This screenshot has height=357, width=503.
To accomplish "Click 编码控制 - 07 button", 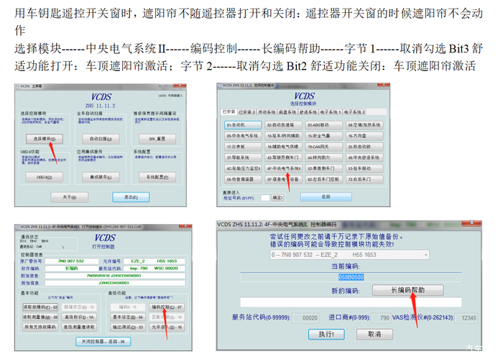I will click(x=167, y=307).
